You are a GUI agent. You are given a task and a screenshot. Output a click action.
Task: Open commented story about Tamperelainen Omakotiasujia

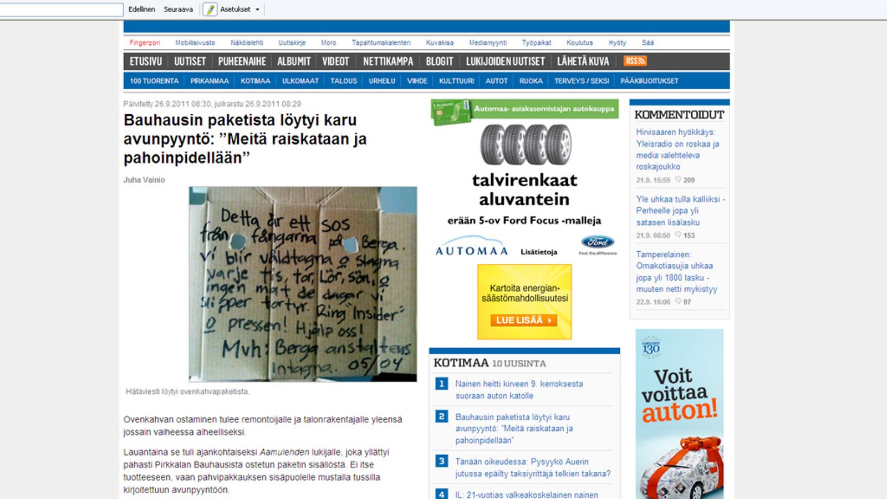[676, 272]
